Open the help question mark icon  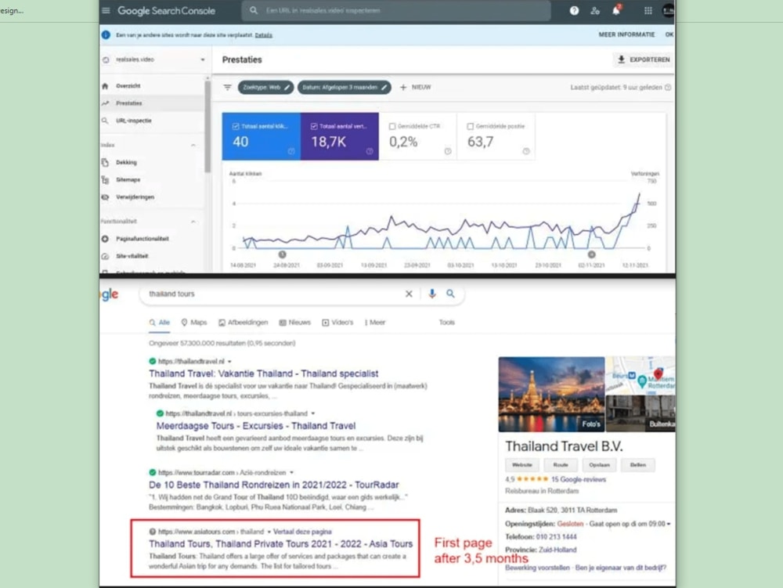(574, 10)
